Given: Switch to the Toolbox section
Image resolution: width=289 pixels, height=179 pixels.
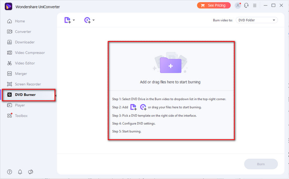Looking at the screenshot, I should pyautogui.click(x=21, y=116).
